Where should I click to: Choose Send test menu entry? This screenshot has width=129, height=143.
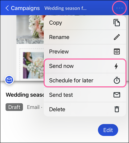point(85,95)
